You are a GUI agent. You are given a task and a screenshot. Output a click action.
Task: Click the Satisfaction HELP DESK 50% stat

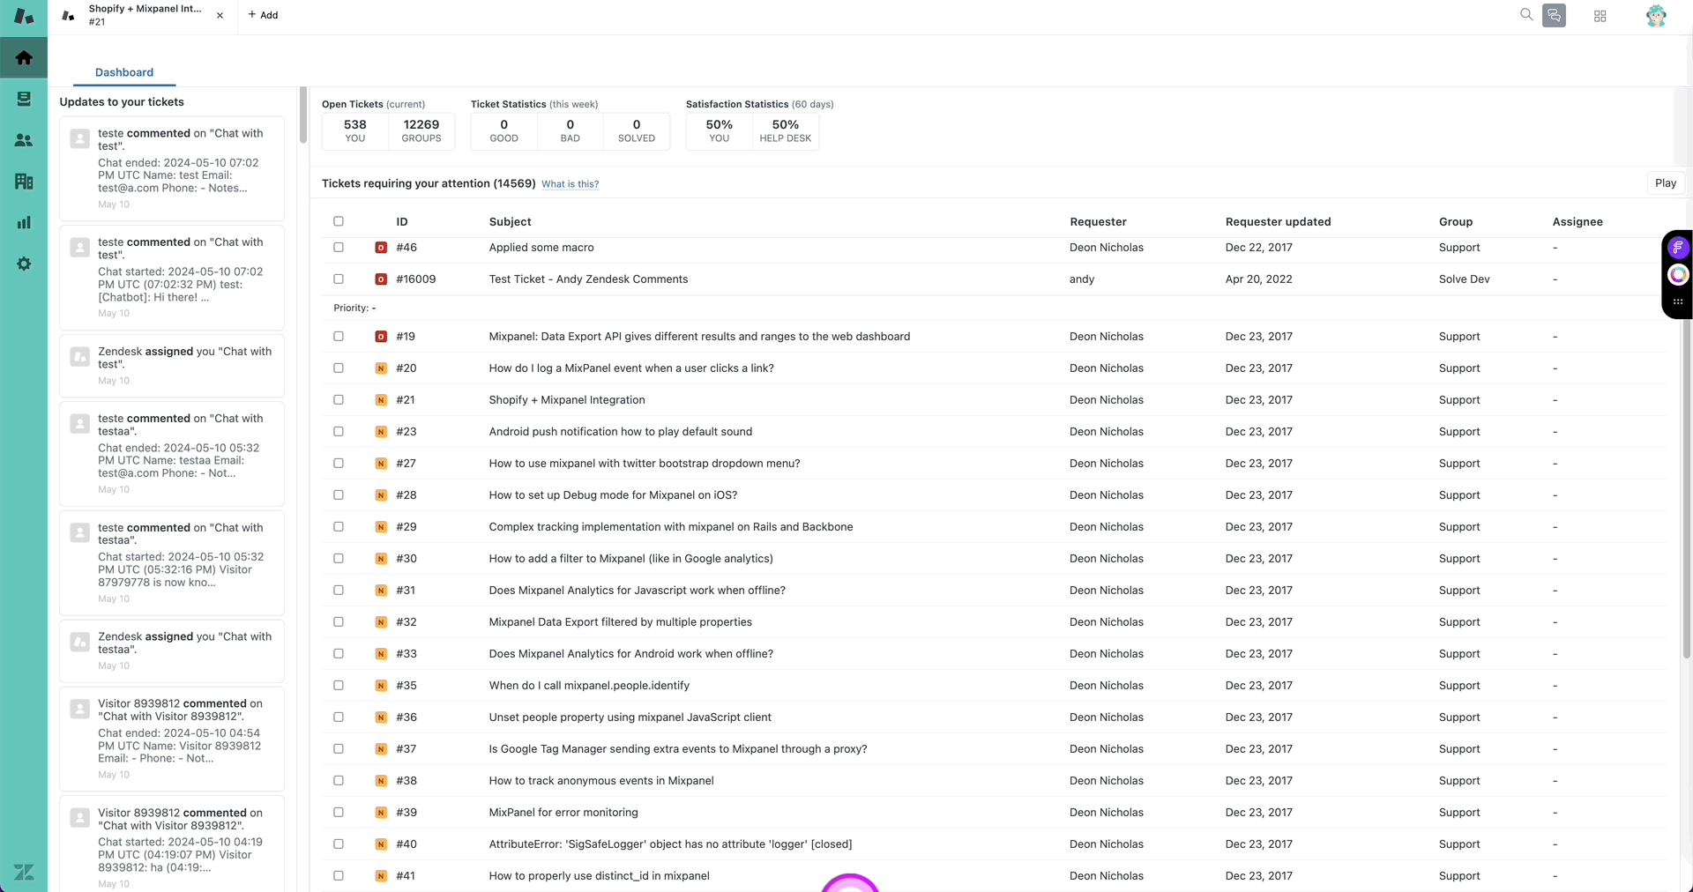click(x=786, y=130)
